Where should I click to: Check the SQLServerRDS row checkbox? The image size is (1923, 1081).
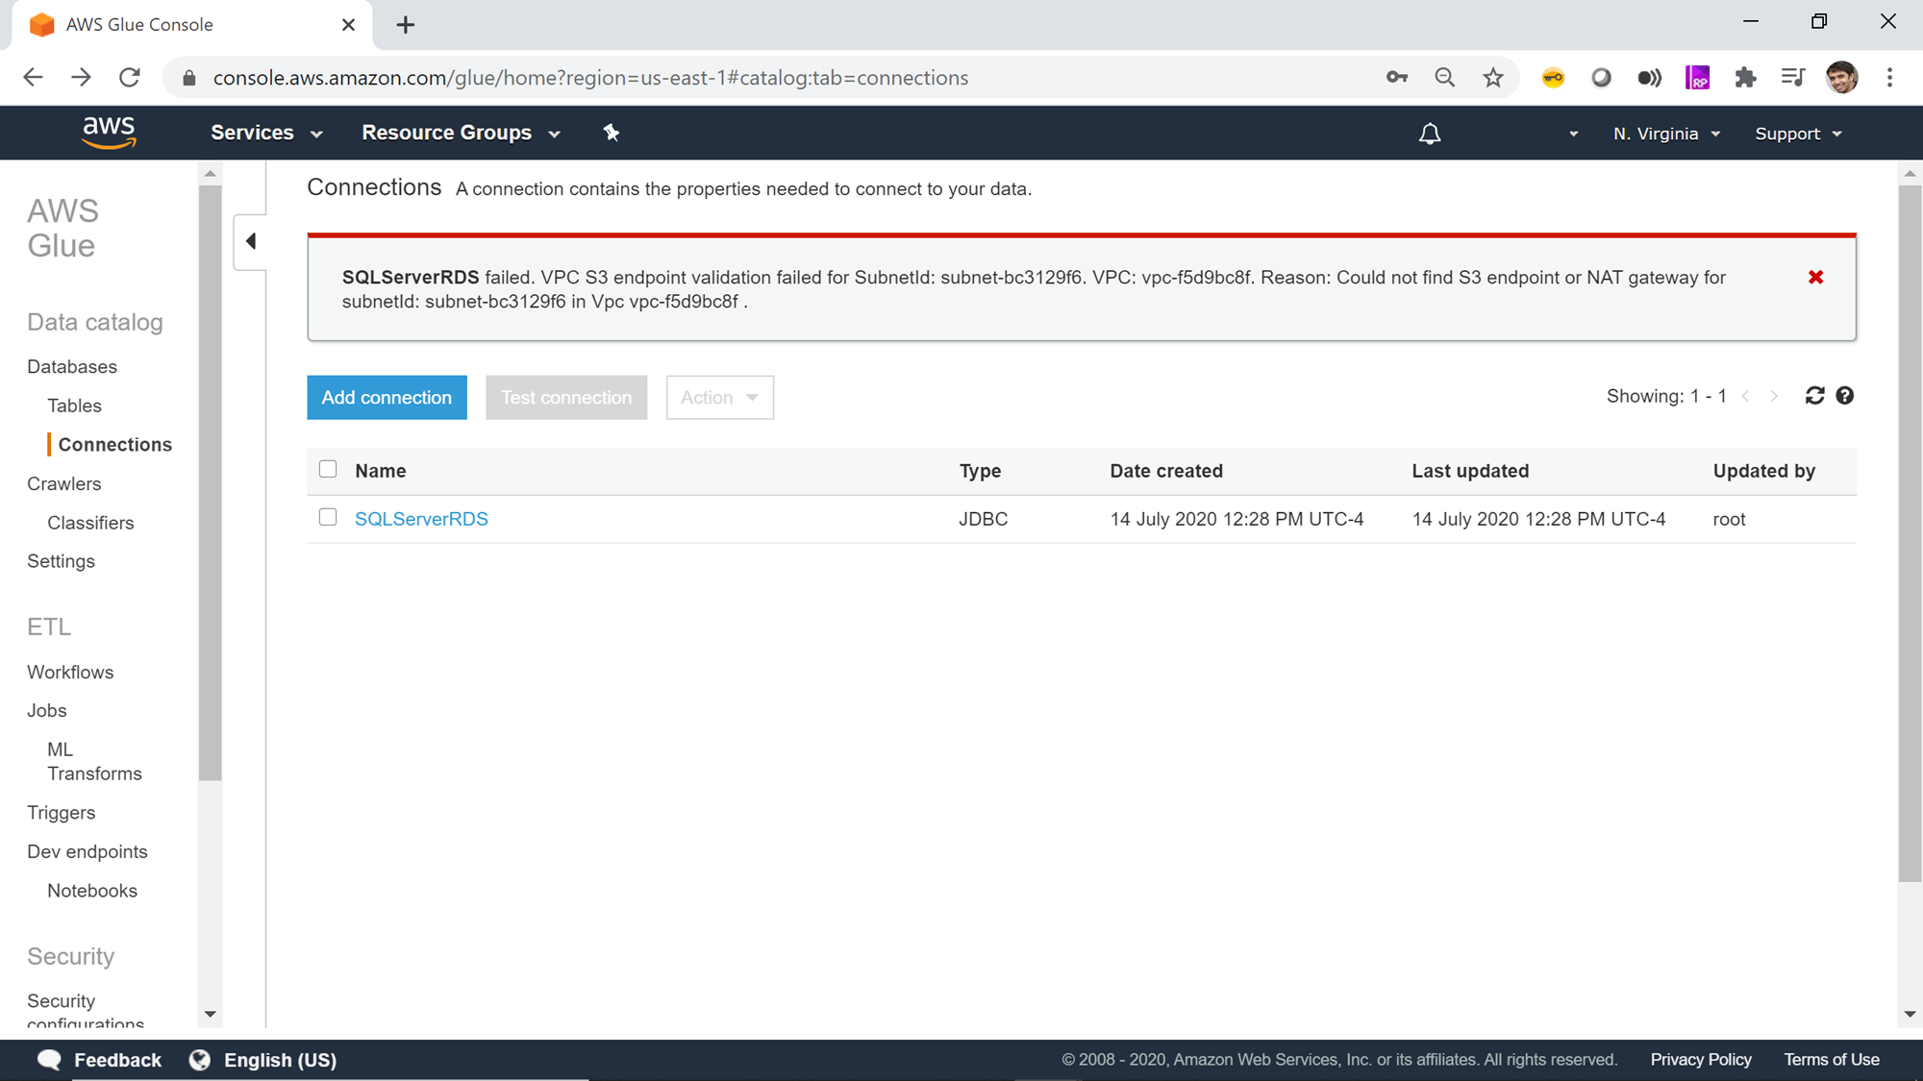(328, 517)
